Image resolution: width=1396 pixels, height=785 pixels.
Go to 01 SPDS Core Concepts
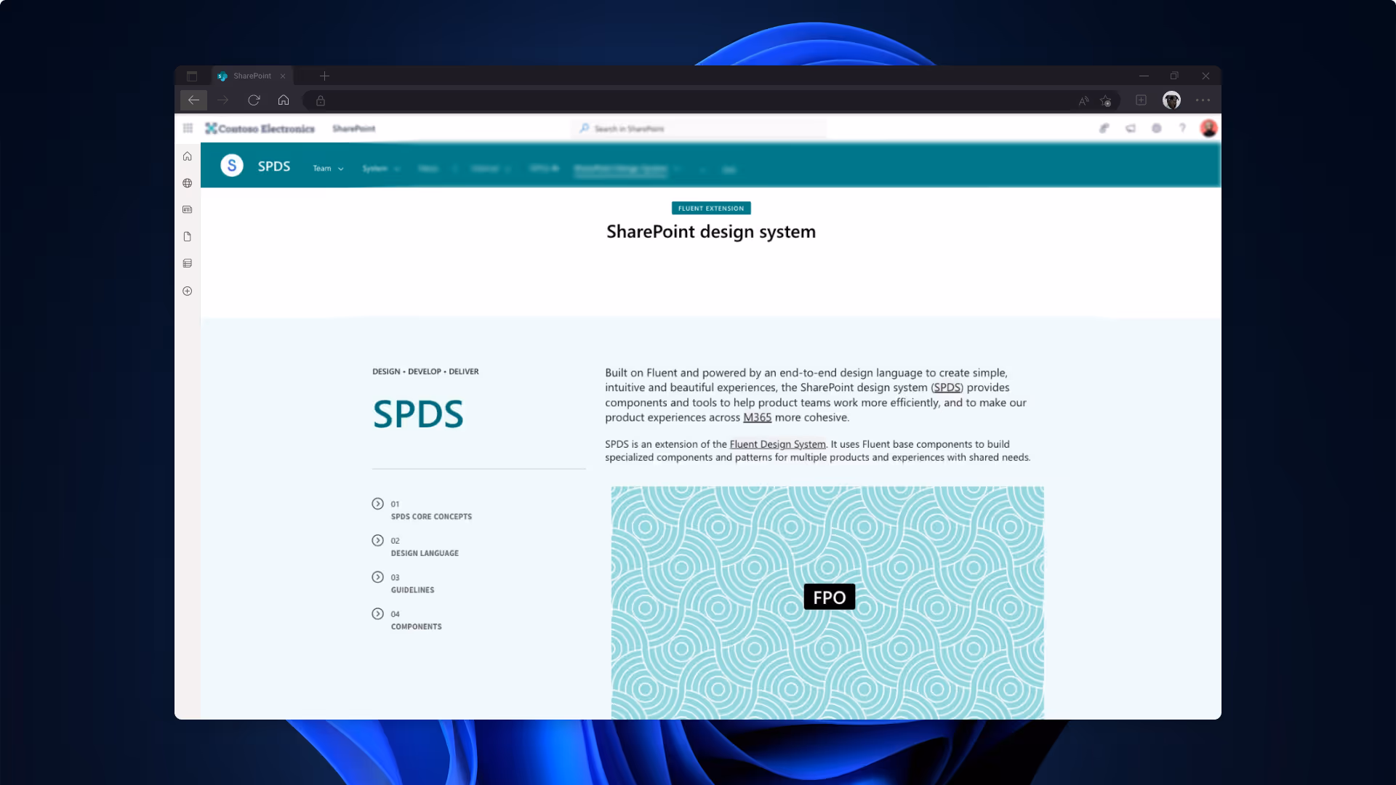(x=430, y=516)
